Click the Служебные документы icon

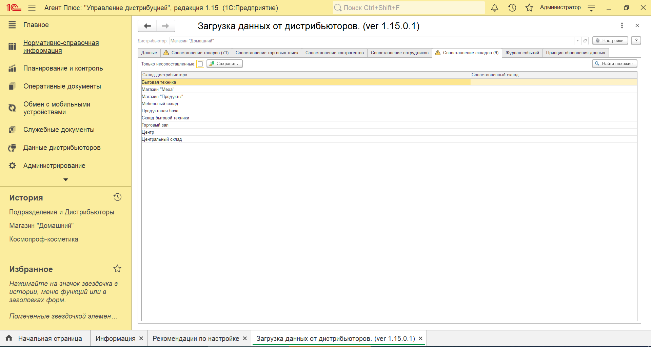(x=12, y=130)
